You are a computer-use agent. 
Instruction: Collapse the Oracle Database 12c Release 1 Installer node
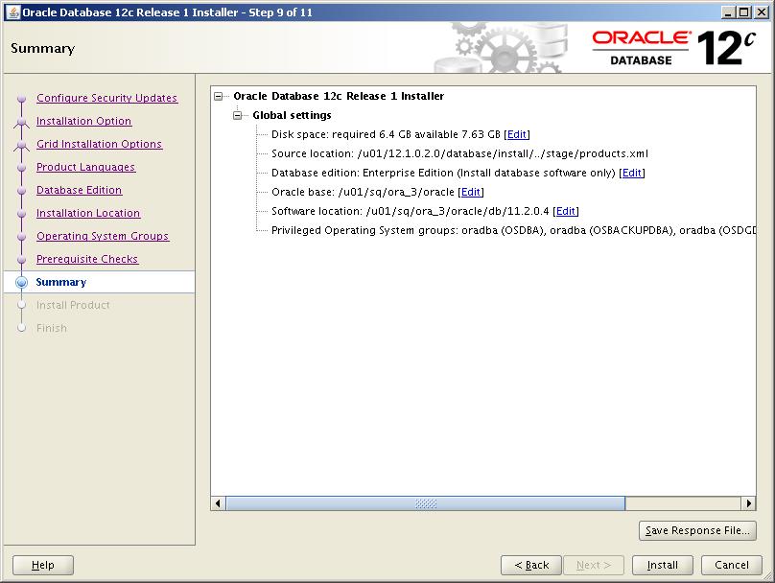tap(220, 96)
